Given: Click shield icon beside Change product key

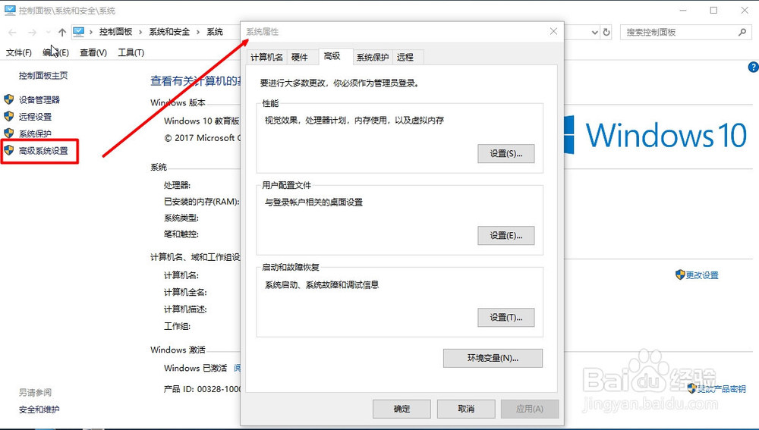Looking at the screenshot, I should [x=691, y=388].
